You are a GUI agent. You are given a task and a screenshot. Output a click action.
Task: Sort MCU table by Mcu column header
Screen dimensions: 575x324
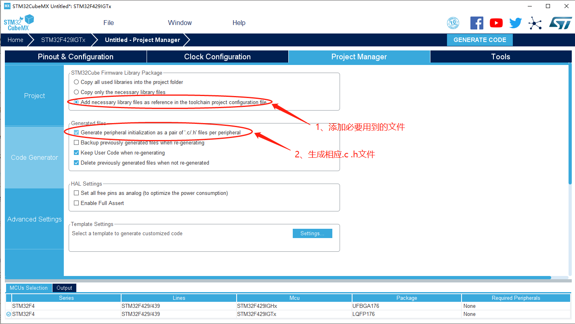coord(294,298)
